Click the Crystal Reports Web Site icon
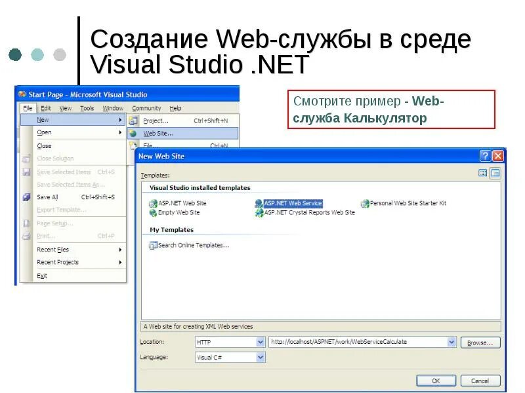Viewport: 525px width, 393px height. tap(259, 212)
